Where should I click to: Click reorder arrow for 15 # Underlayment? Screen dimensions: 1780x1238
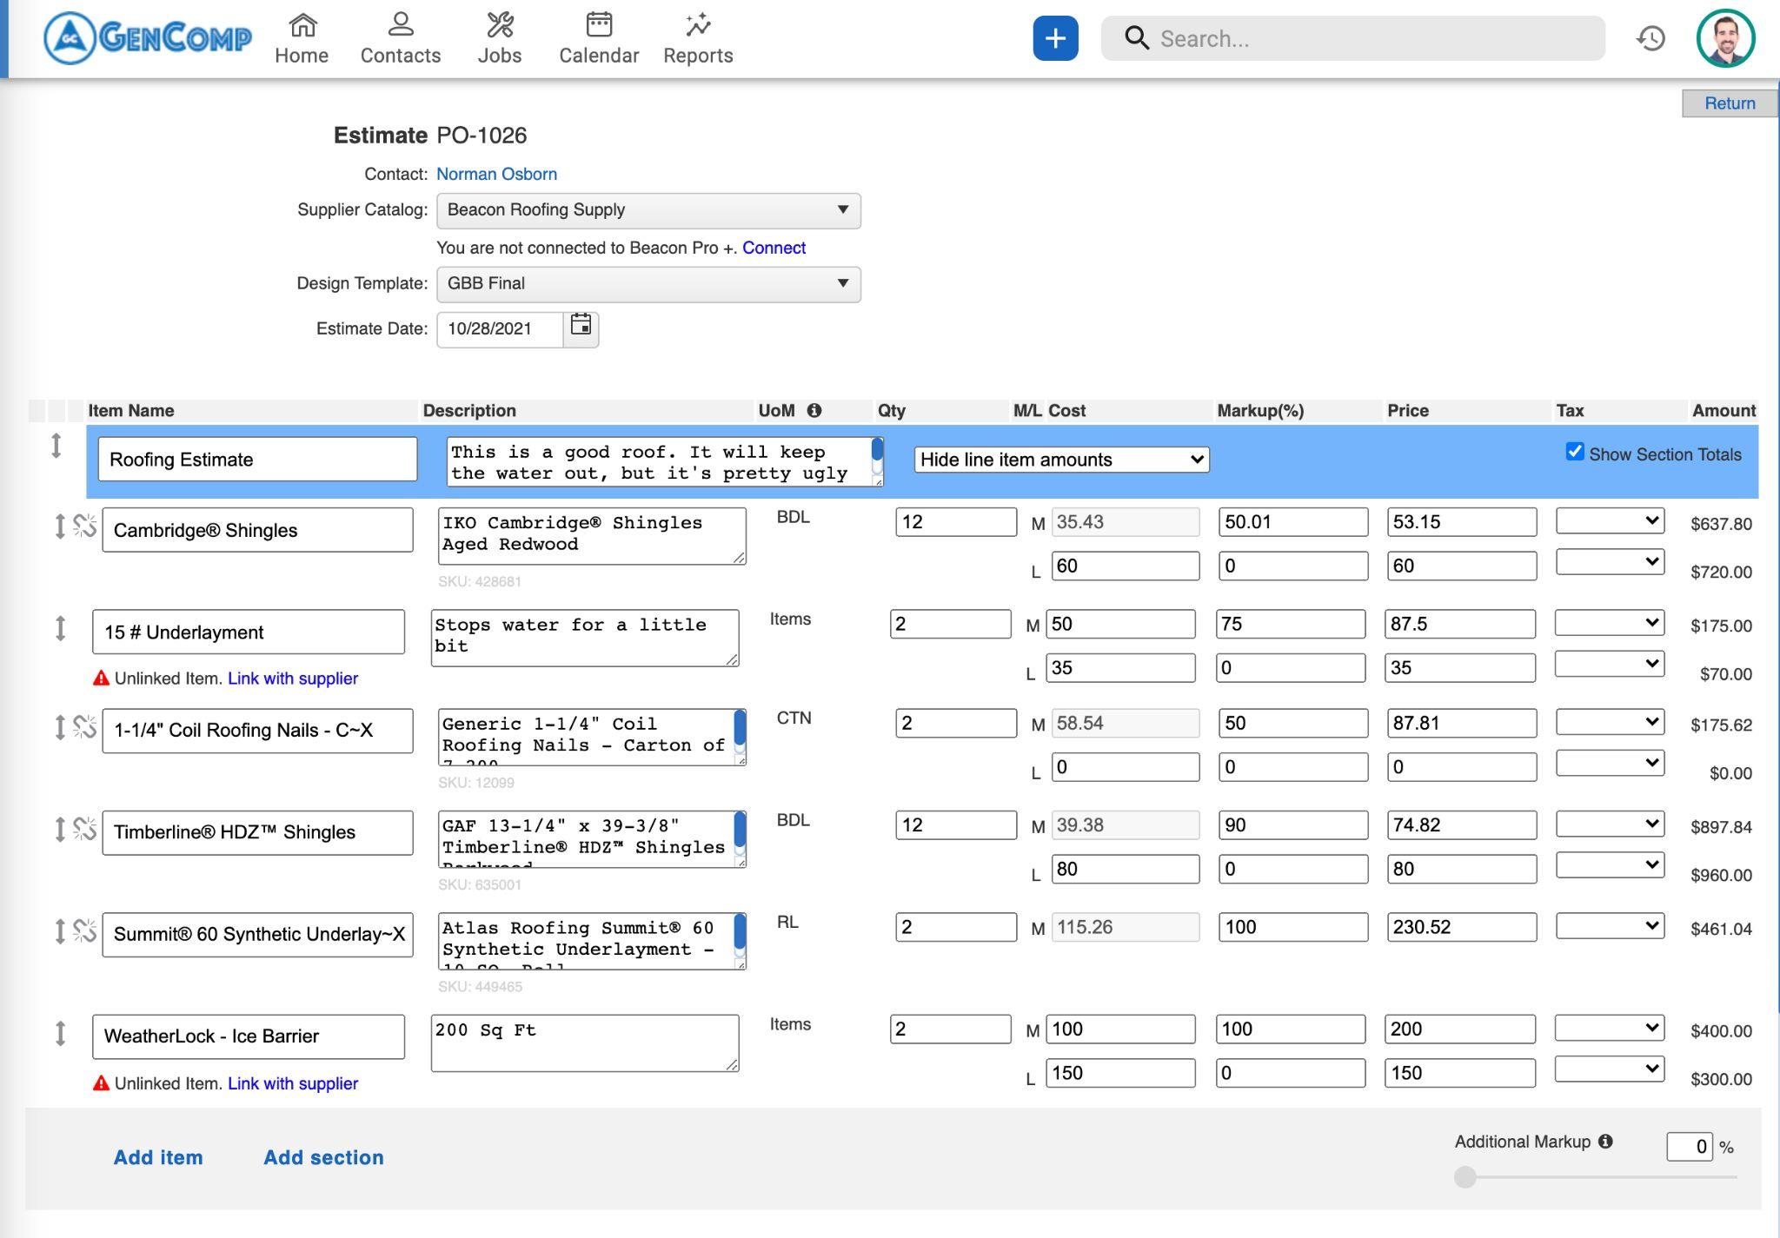pos(60,628)
